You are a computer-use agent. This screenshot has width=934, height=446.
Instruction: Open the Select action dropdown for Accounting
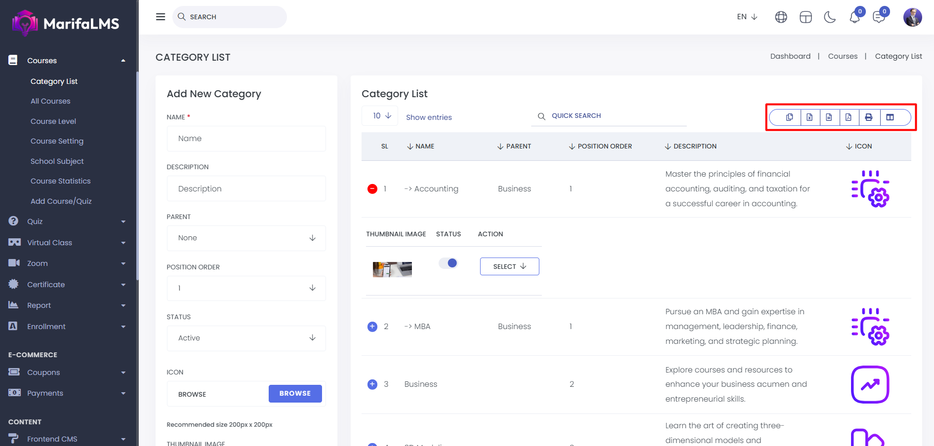(x=509, y=266)
